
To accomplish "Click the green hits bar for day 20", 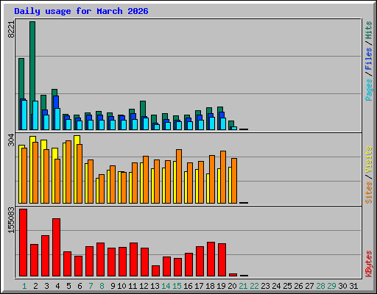I will pyautogui.click(x=231, y=123).
